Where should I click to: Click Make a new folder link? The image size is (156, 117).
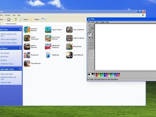point(7,74)
